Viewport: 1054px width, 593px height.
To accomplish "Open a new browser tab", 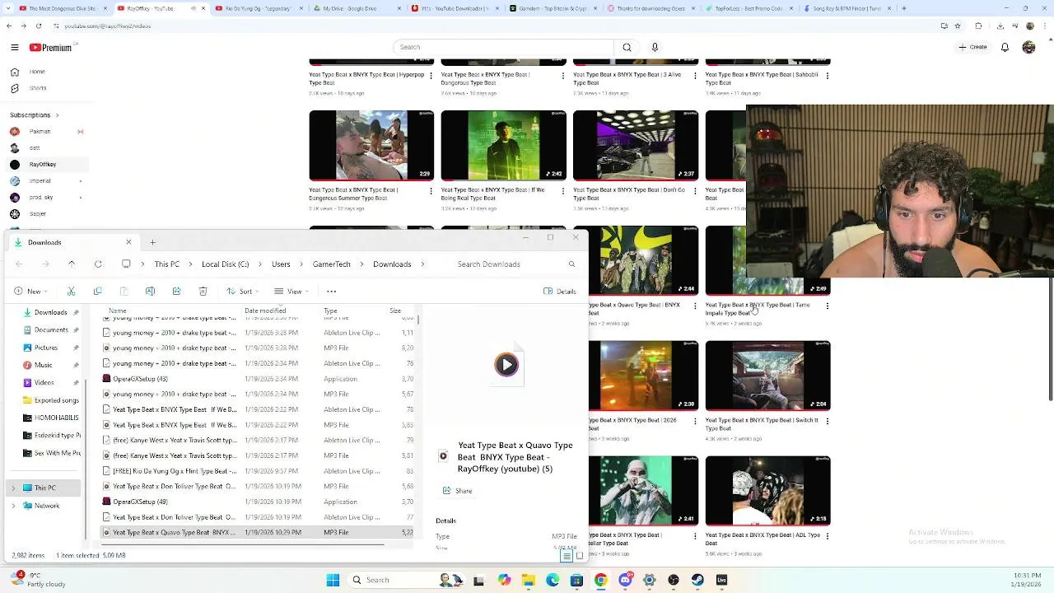I will point(904,8).
